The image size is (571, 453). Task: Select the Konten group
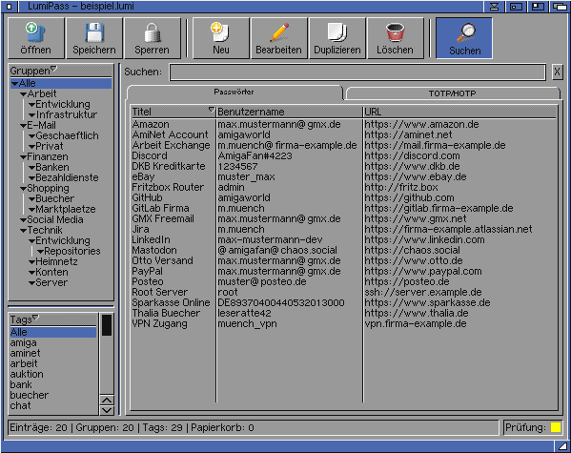51,272
